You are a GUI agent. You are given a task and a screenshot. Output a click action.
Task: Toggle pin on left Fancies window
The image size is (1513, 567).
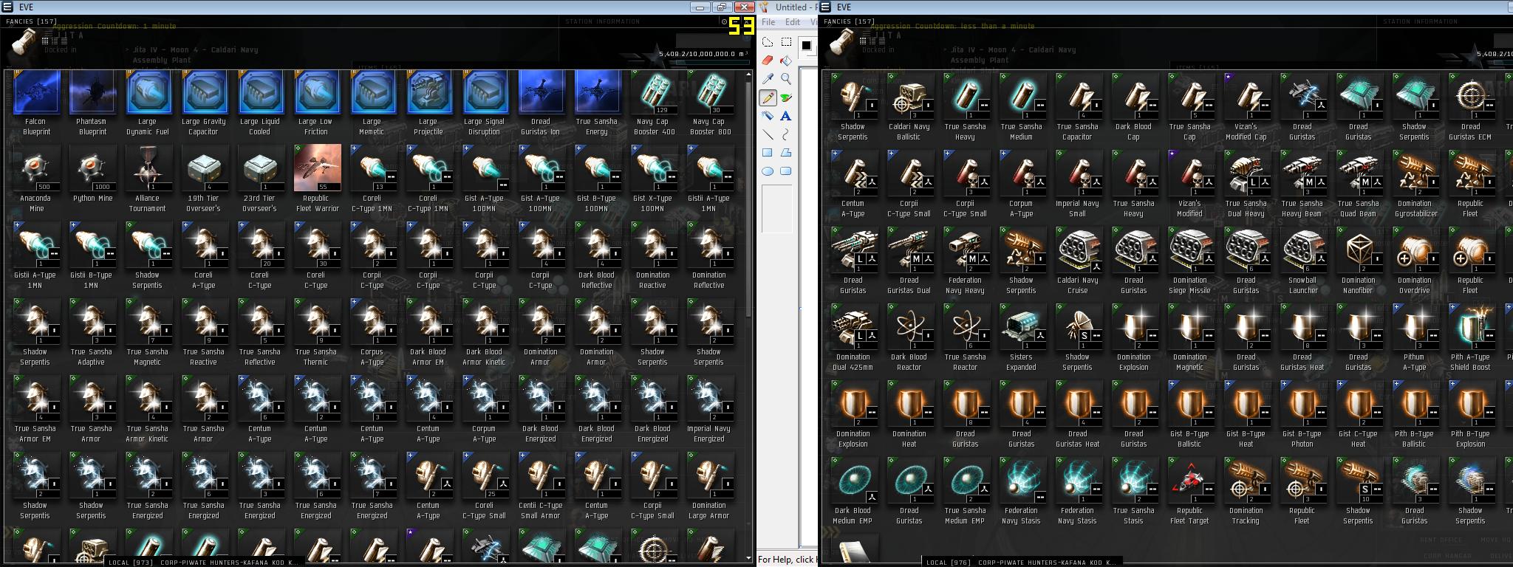pyautogui.click(x=724, y=21)
